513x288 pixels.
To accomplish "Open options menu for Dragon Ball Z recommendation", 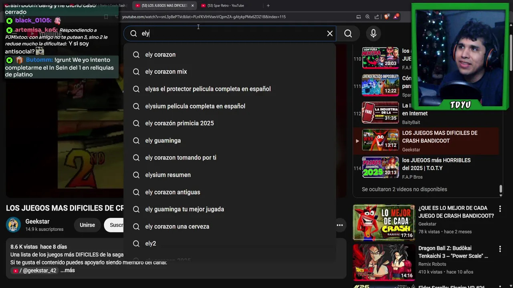I will click(500, 249).
